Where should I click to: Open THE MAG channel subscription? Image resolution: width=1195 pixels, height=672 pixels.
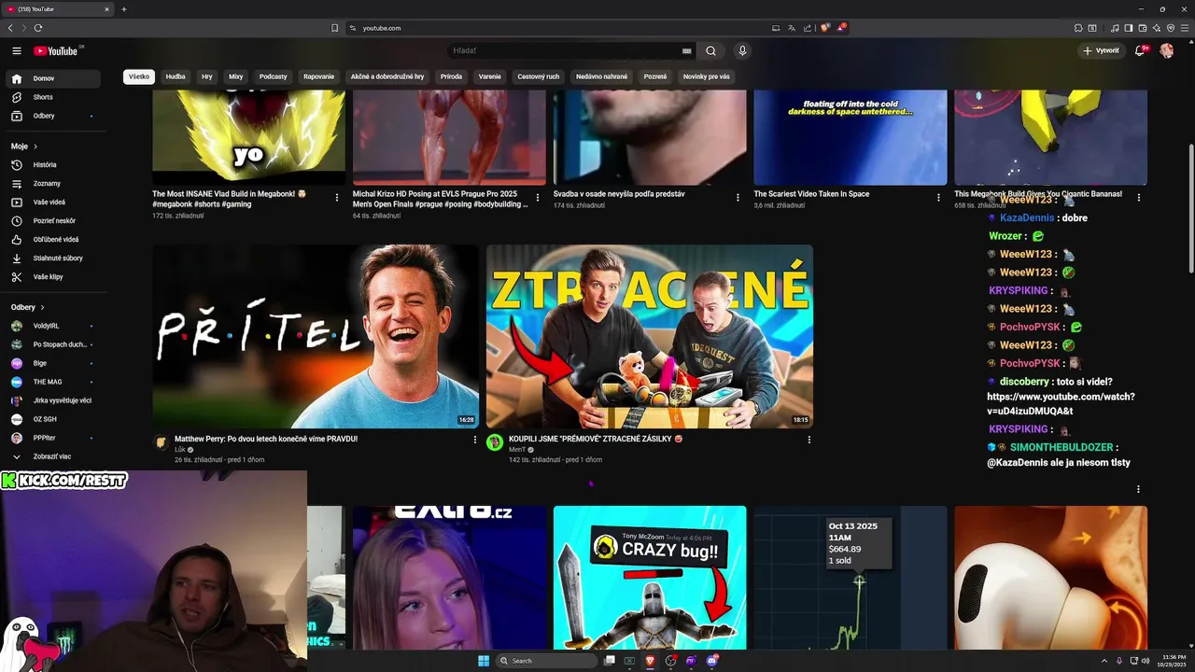coord(52,382)
